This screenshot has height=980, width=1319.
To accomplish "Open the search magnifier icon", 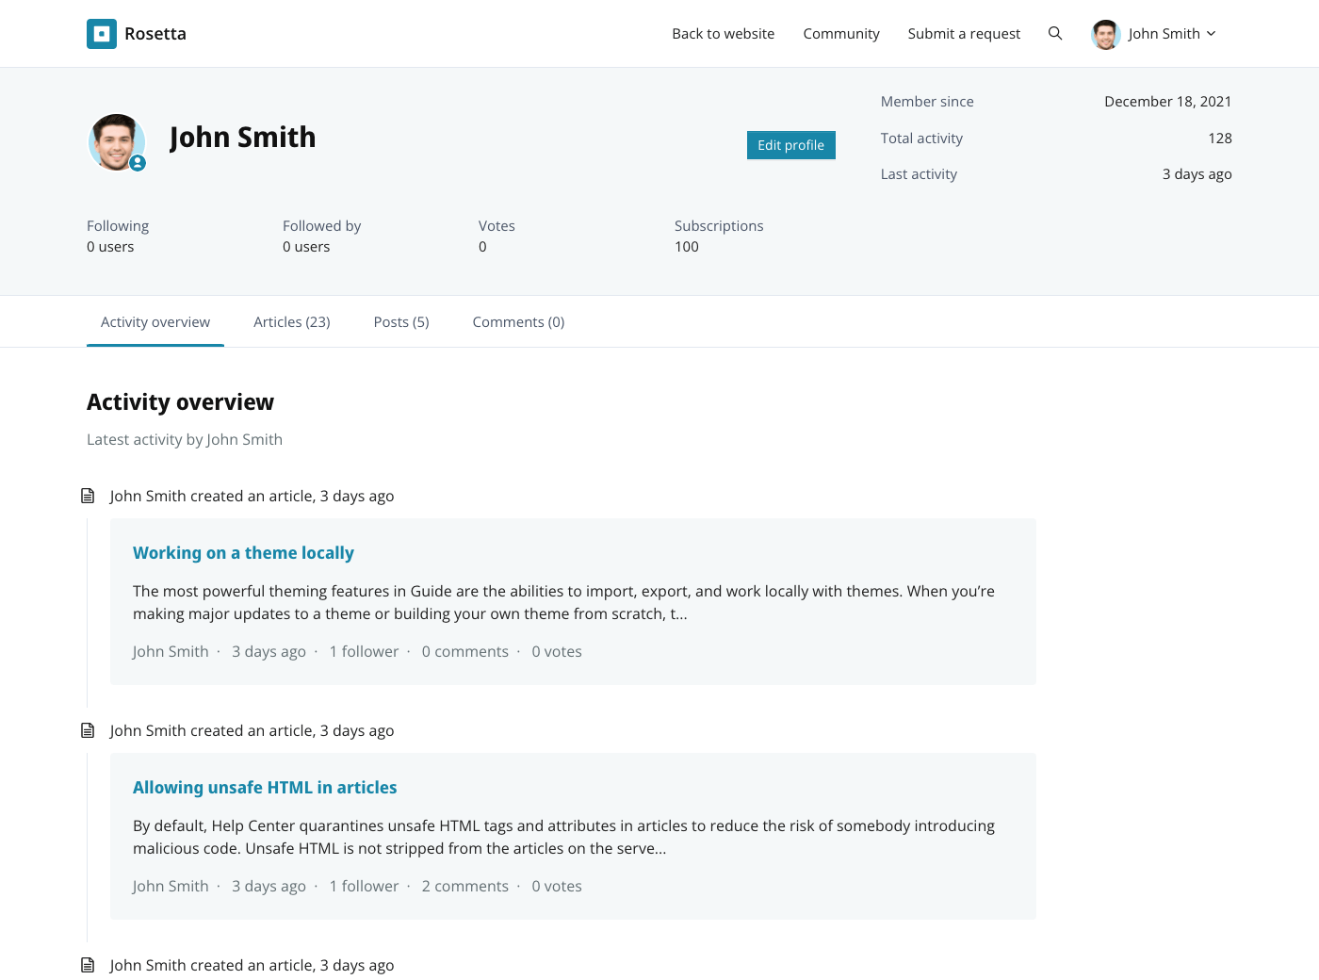I will point(1055,34).
